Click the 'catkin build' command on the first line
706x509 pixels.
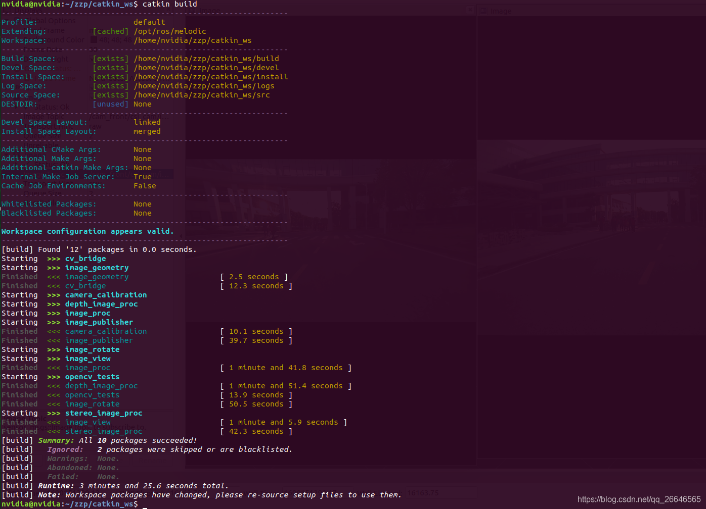click(169, 4)
